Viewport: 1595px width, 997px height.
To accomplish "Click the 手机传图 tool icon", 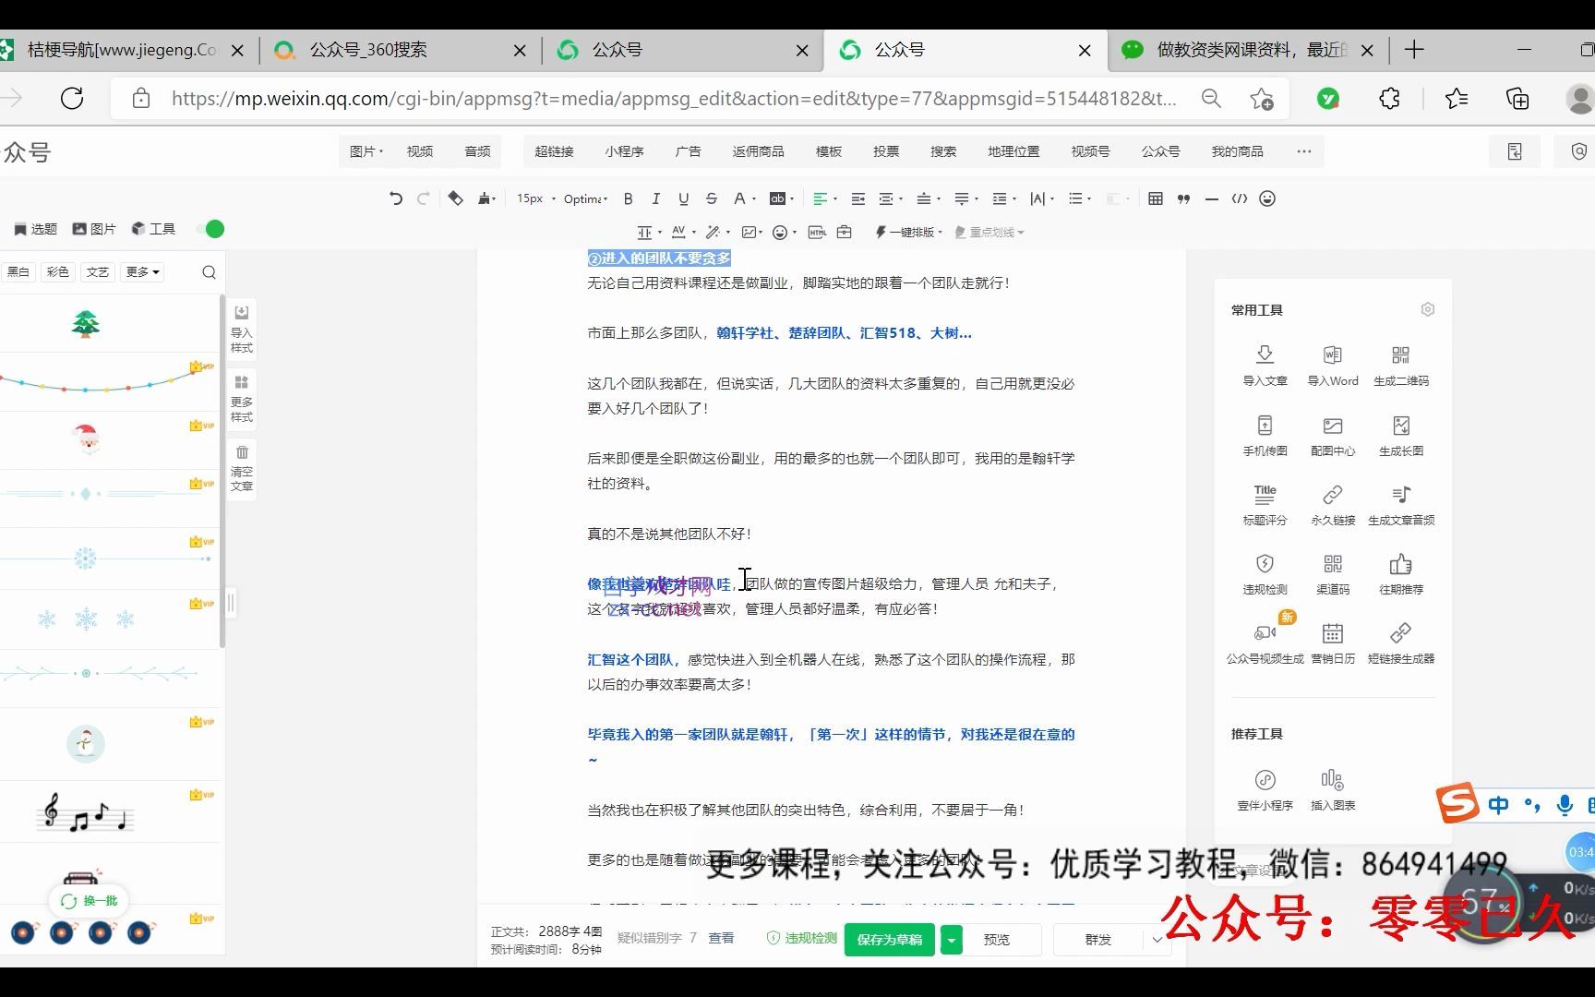I will pos(1264,434).
